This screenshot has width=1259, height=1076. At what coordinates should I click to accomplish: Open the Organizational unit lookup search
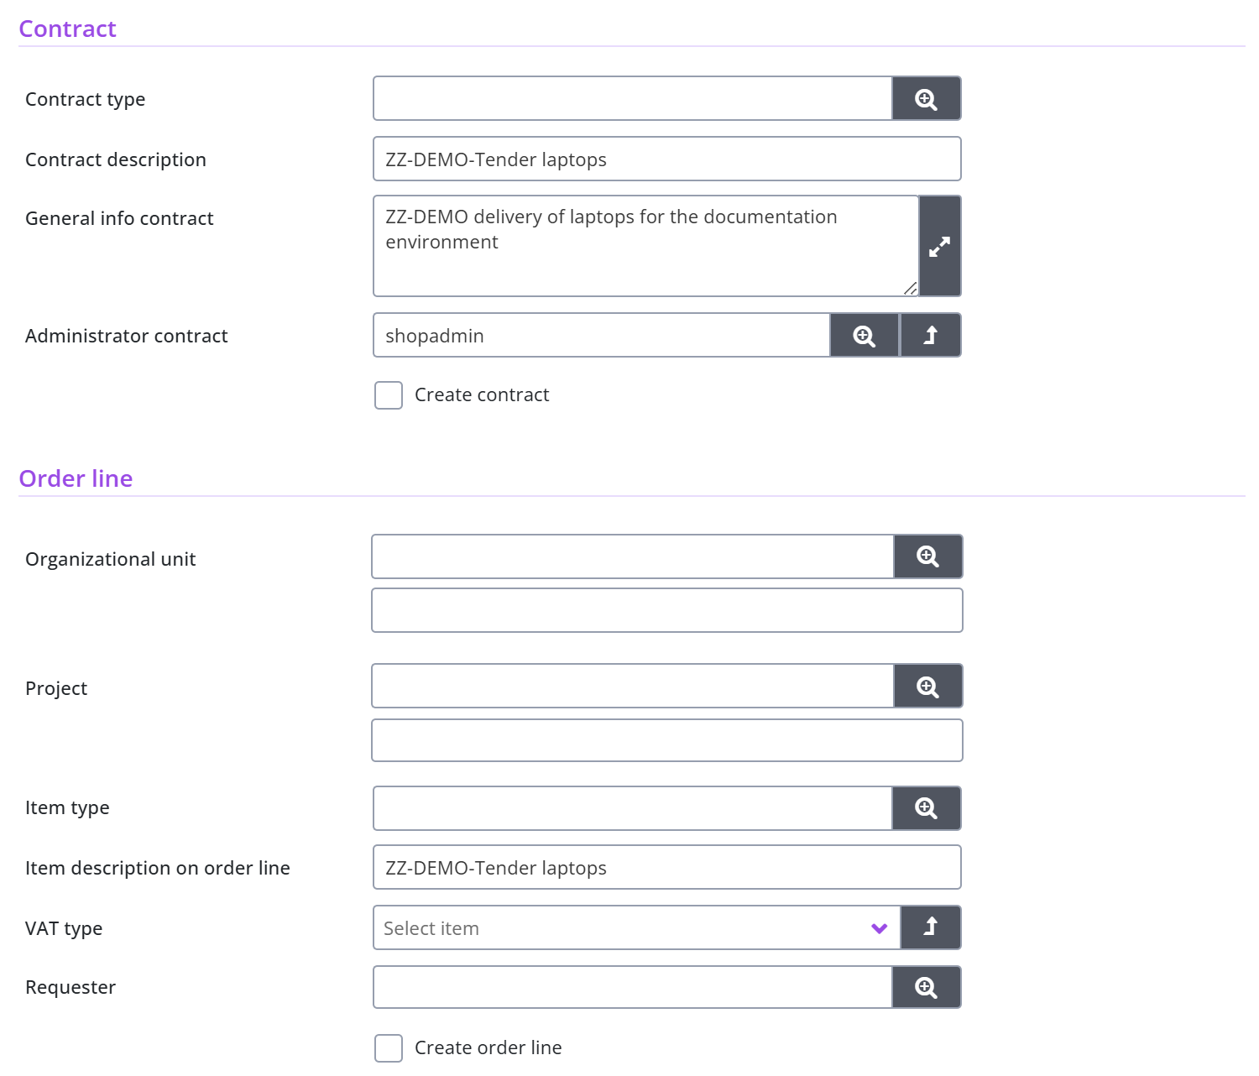927,556
